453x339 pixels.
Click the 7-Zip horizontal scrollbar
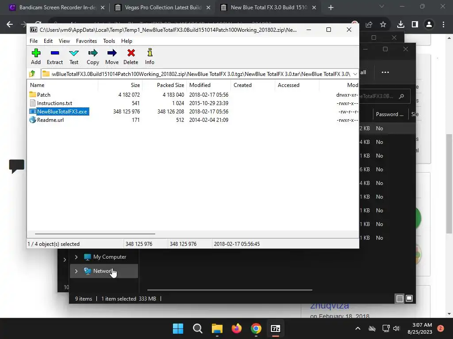click(x=95, y=234)
